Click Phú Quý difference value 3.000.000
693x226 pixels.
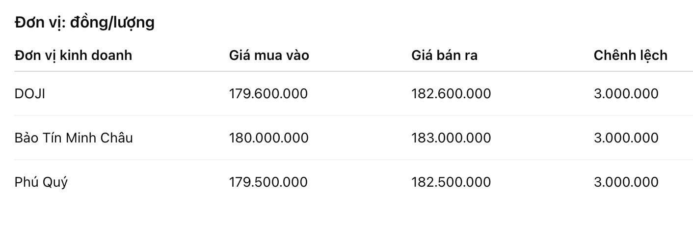pyautogui.click(x=626, y=182)
